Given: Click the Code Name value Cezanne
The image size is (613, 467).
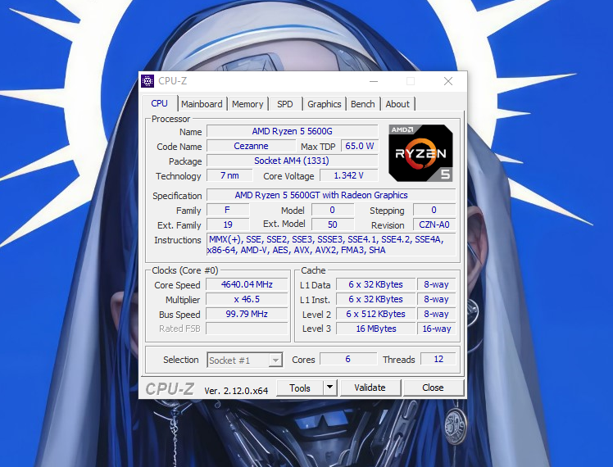Looking at the screenshot, I should click(x=251, y=146).
